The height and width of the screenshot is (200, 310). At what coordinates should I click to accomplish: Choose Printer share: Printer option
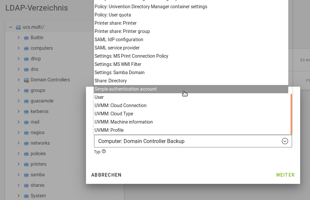click(x=191, y=23)
